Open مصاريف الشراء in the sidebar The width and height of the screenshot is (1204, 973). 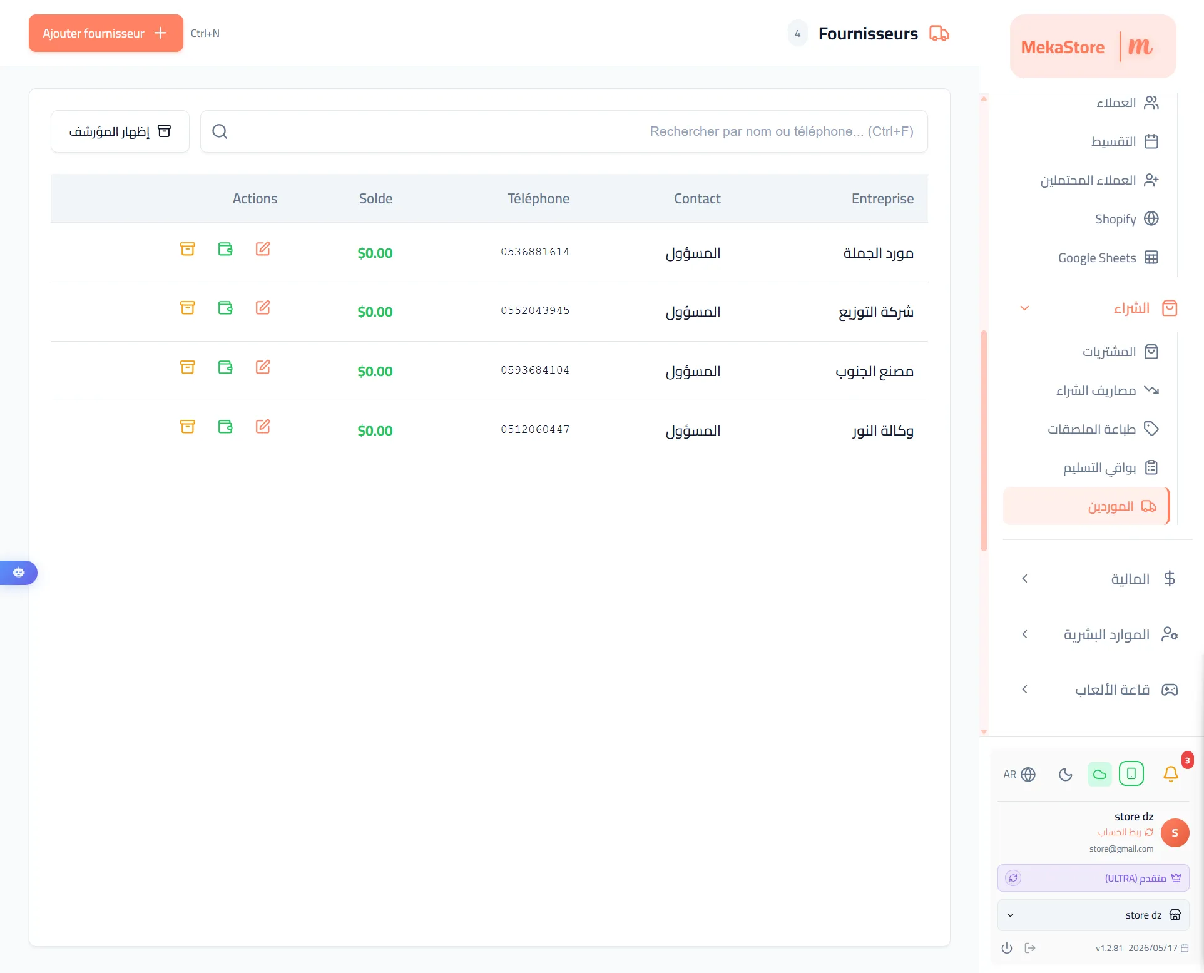1108,390
